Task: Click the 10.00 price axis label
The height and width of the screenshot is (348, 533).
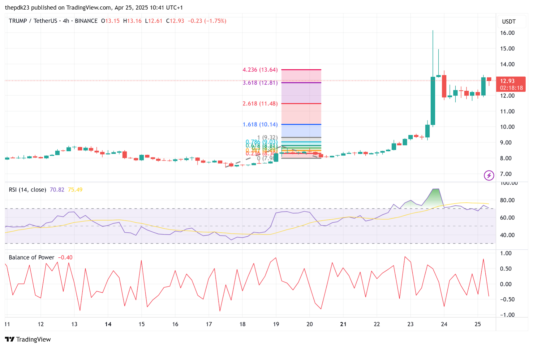Action: (507, 127)
